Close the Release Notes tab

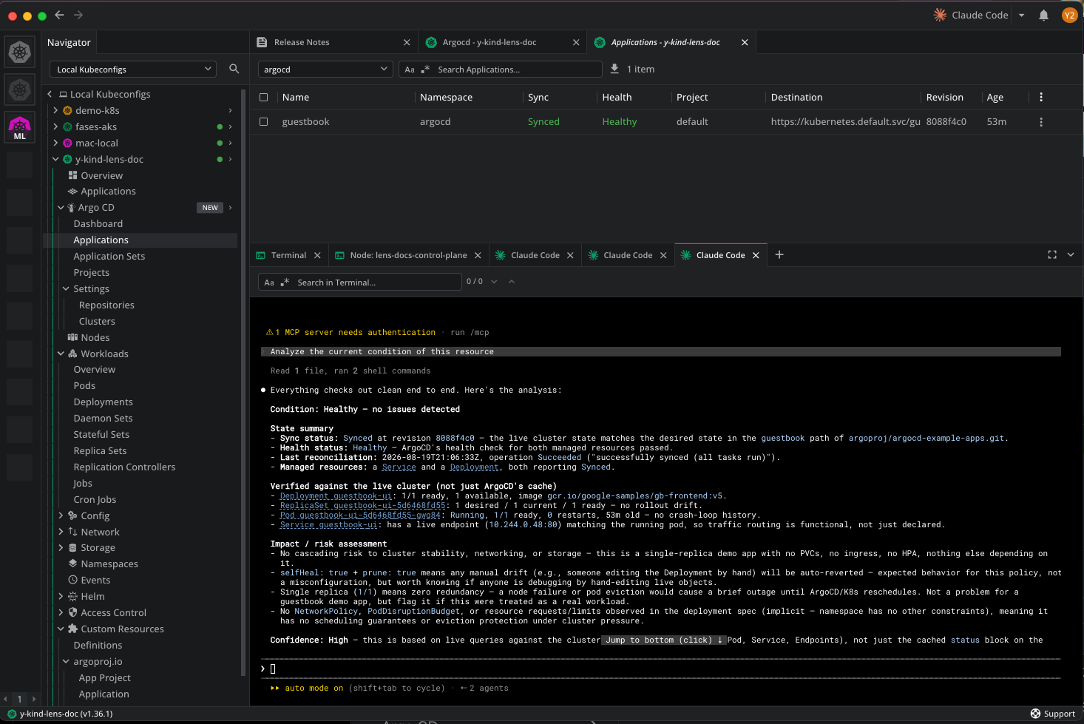[407, 42]
